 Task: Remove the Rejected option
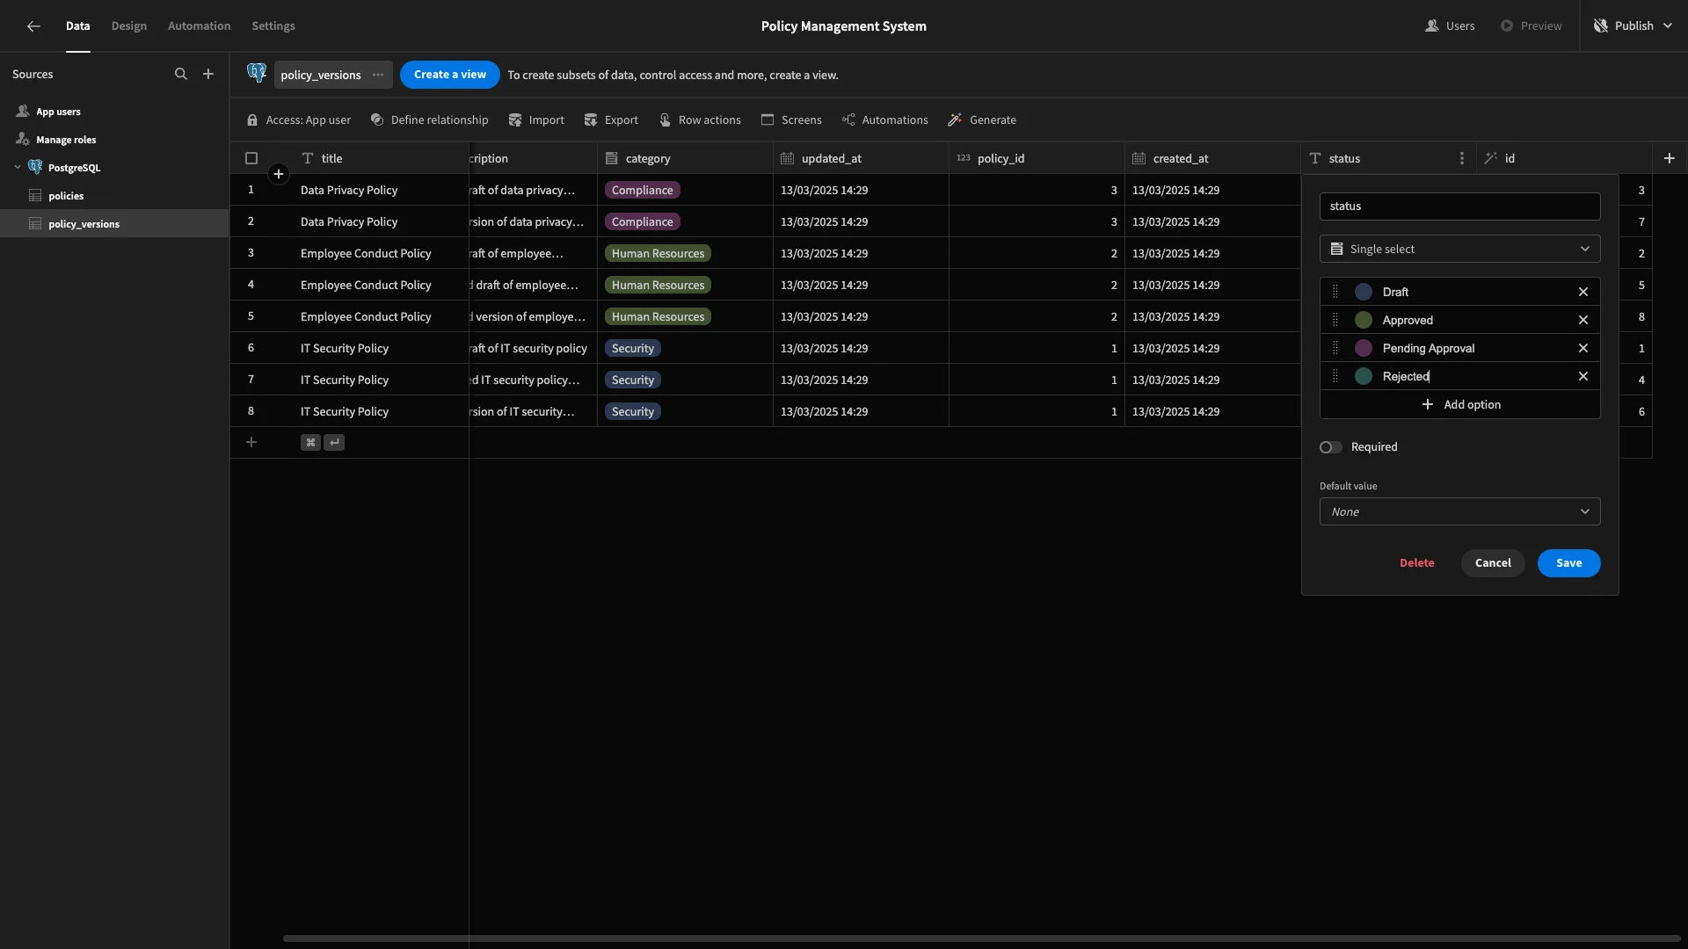pos(1583,376)
